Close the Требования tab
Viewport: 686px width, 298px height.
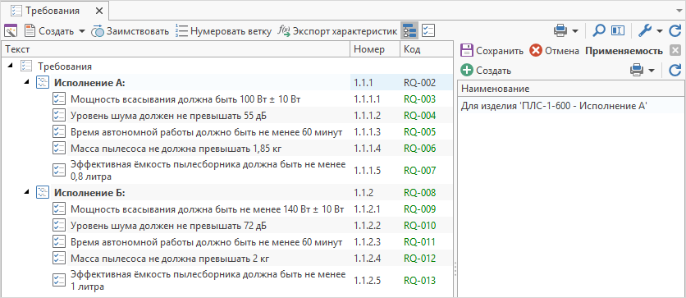(x=98, y=11)
